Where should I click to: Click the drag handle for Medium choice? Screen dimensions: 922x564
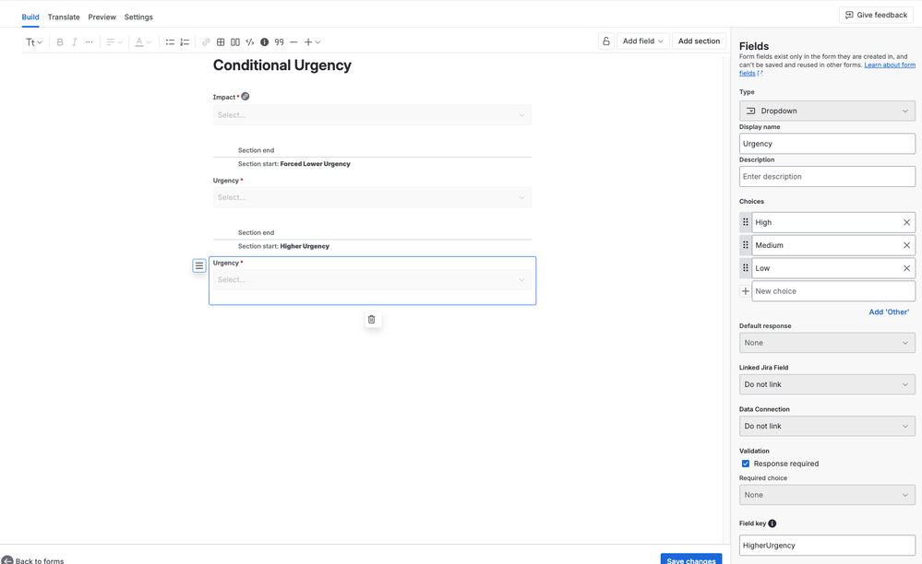tap(746, 245)
